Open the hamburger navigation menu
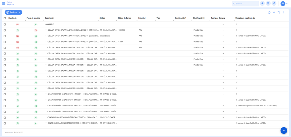 point(4,4)
